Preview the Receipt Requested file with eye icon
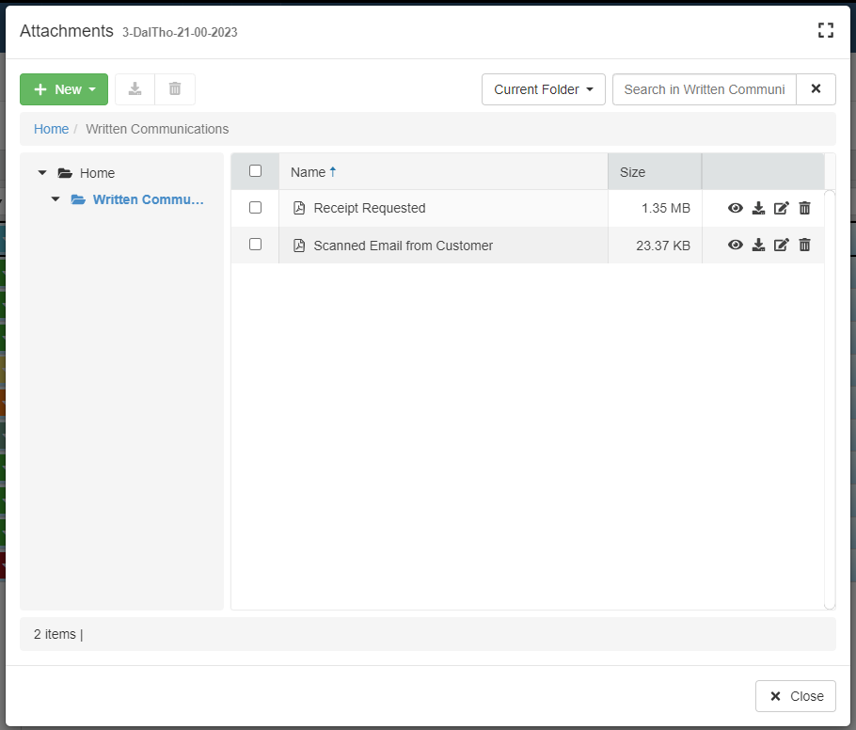This screenshot has height=730, width=856. click(736, 208)
